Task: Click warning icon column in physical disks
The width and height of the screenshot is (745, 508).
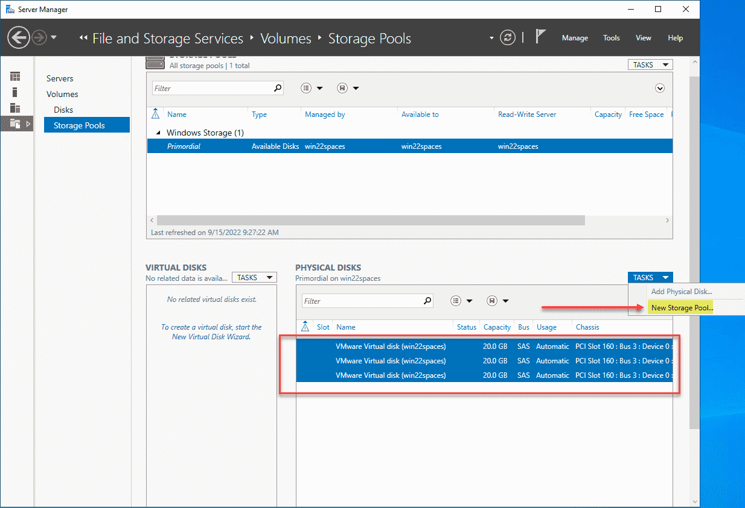Action: 305,327
